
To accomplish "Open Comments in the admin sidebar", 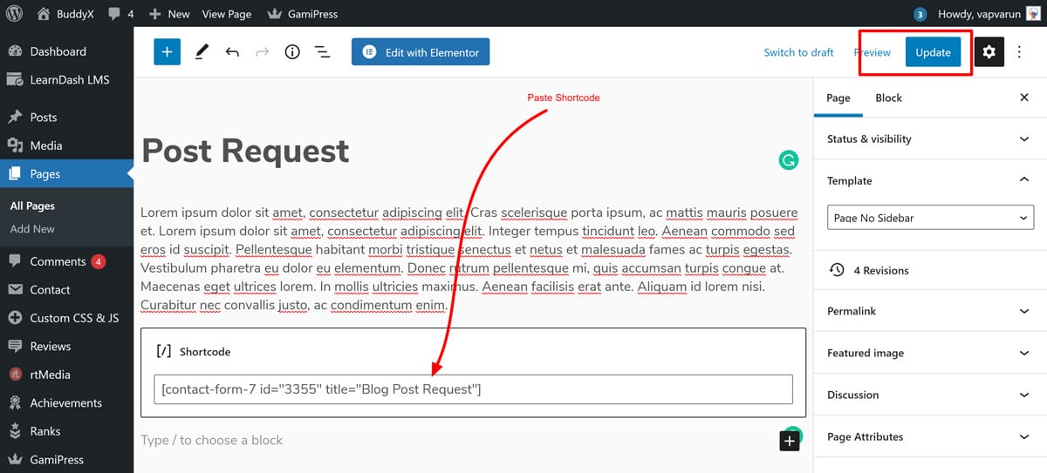I will point(58,261).
